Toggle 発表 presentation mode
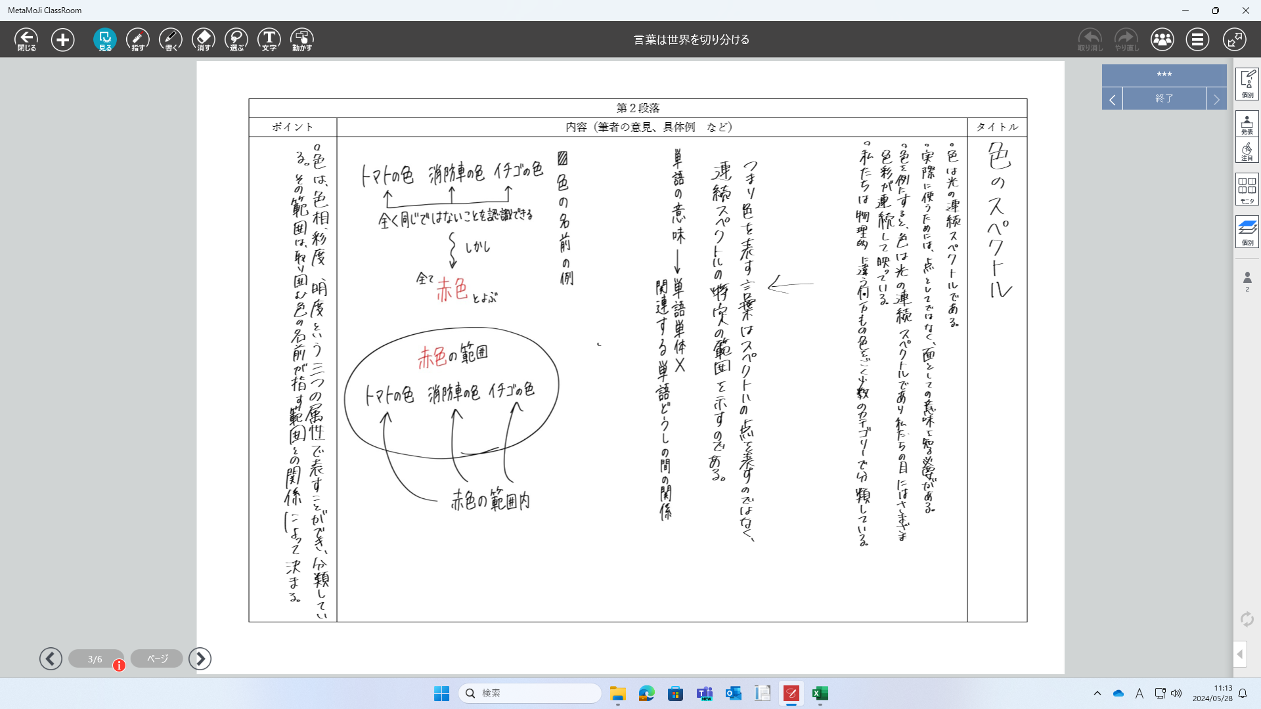Viewport: 1261px width, 709px height. point(1247,123)
